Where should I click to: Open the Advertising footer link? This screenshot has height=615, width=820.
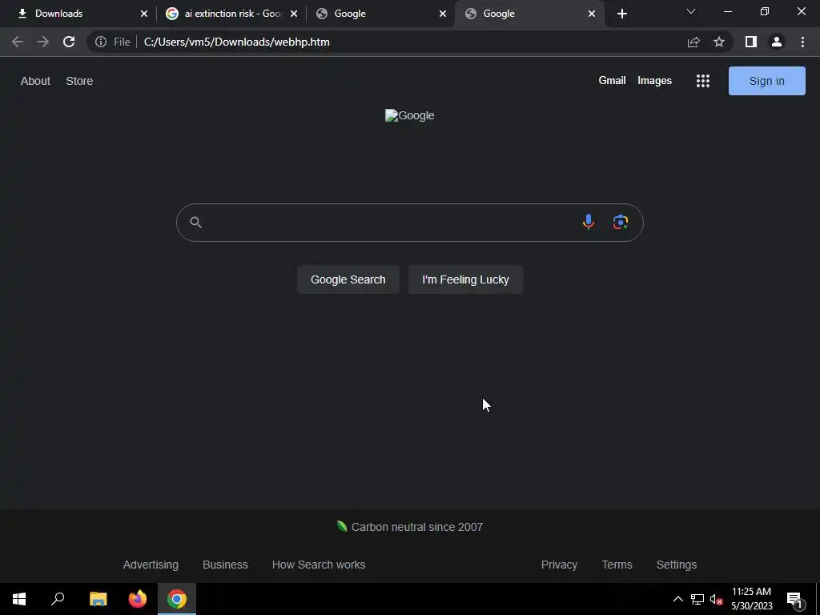click(x=151, y=565)
